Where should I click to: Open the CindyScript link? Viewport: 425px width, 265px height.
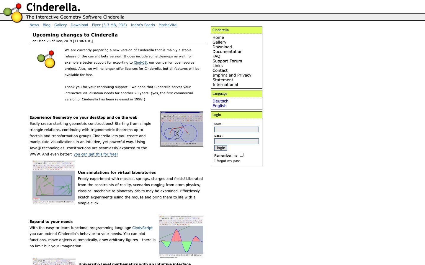click(x=143, y=228)
